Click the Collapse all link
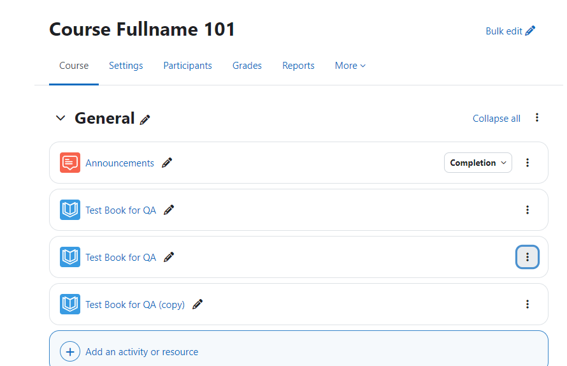 coord(496,119)
